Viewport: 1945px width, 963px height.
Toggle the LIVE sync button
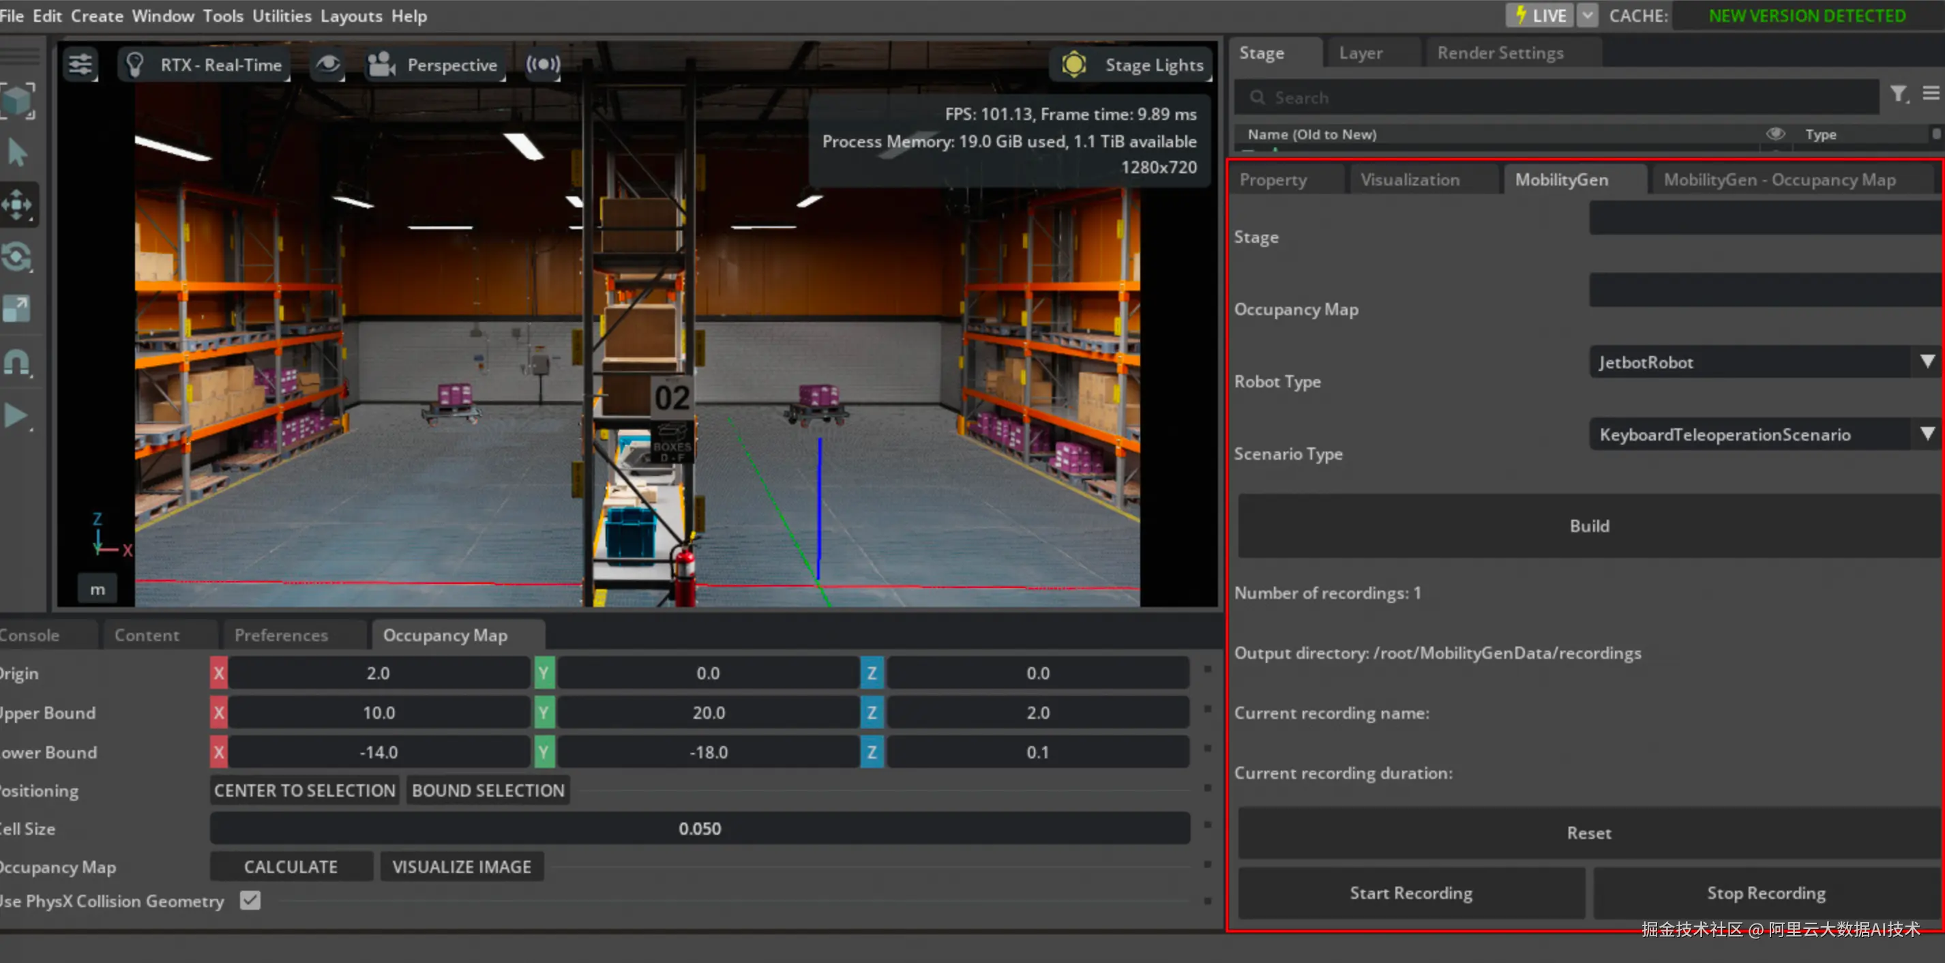click(x=1541, y=15)
